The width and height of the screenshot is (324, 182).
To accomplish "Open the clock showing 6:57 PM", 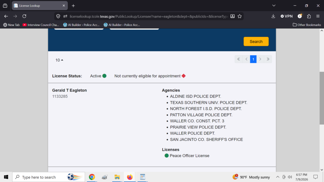I will [302, 177].
